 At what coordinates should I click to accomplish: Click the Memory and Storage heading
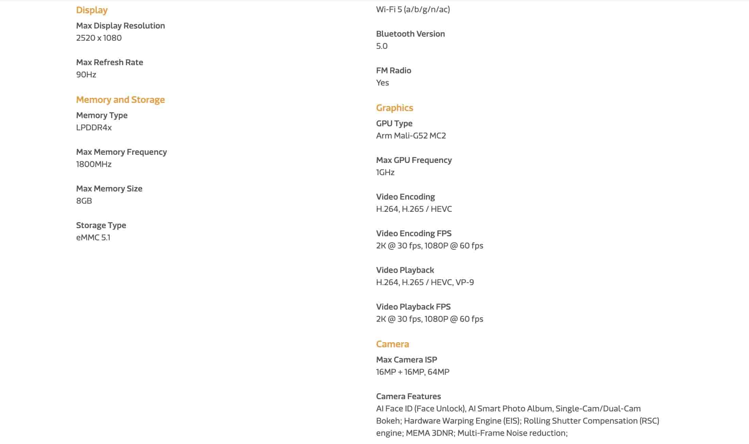coord(120,100)
